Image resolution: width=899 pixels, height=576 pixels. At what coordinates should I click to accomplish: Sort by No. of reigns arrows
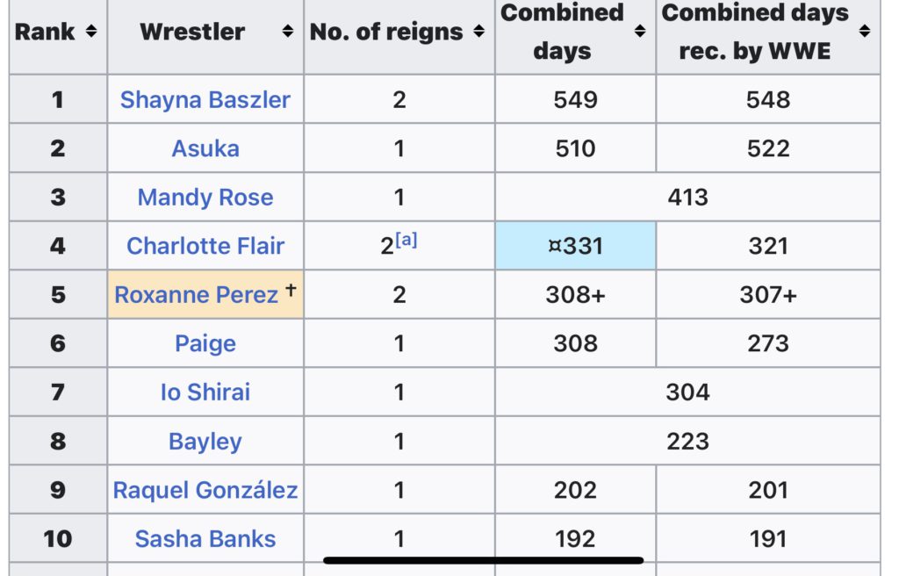[x=478, y=32]
